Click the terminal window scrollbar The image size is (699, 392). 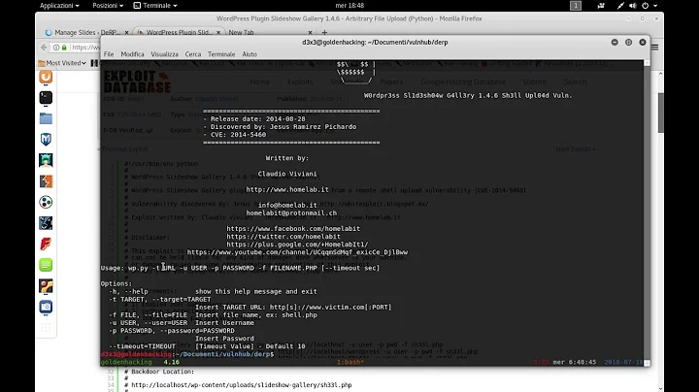647,210
